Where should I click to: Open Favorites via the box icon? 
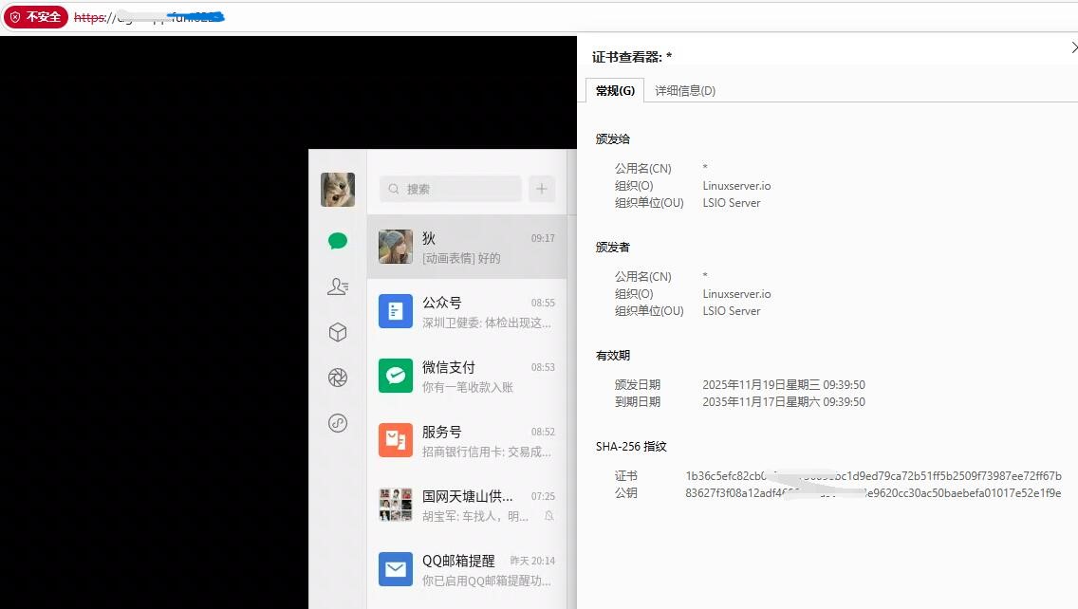pos(338,332)
